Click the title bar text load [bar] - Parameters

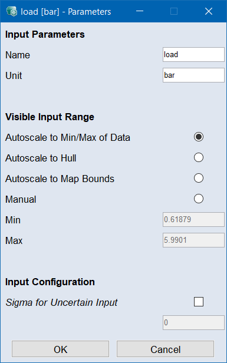[66, 12]
